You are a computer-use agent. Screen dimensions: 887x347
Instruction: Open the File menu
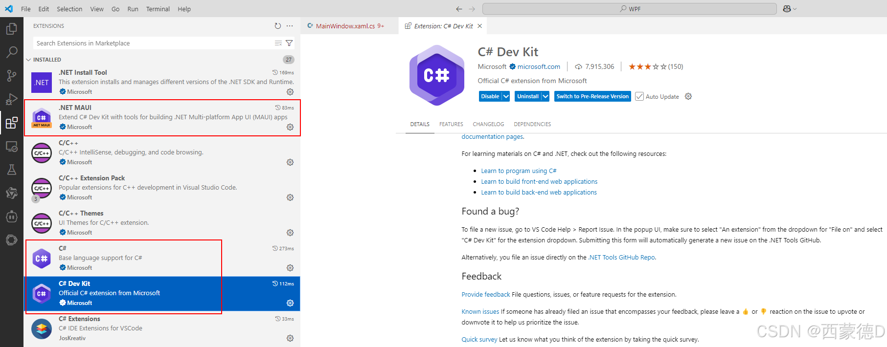click(x=26, y=9)
